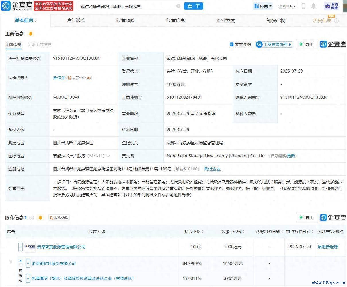Screen dimensions: 347x287
Task: Select the 历史工商信息 sub-tab
Action: click(40, 45)
